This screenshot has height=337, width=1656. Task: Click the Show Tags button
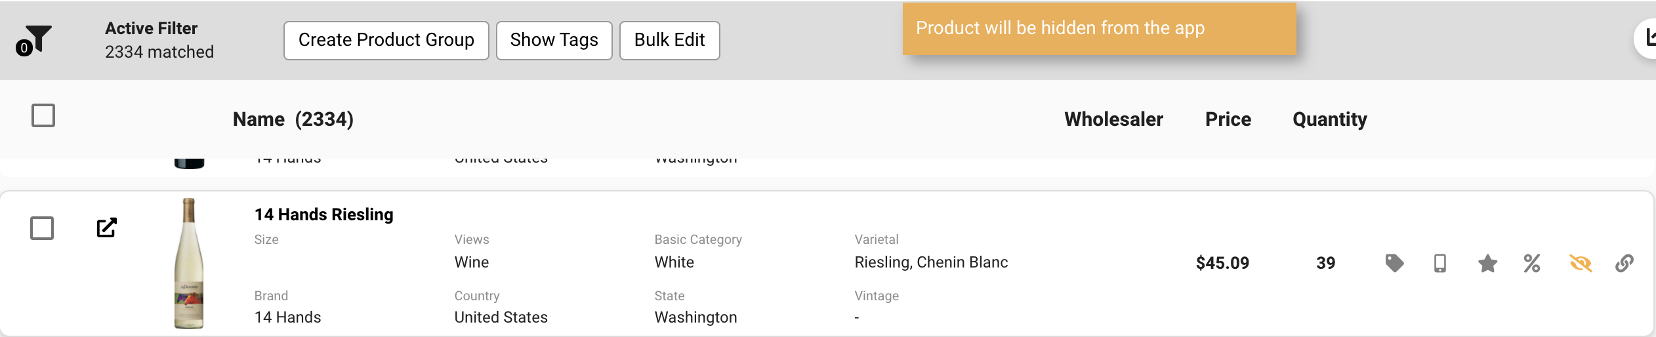click(554, 40)
